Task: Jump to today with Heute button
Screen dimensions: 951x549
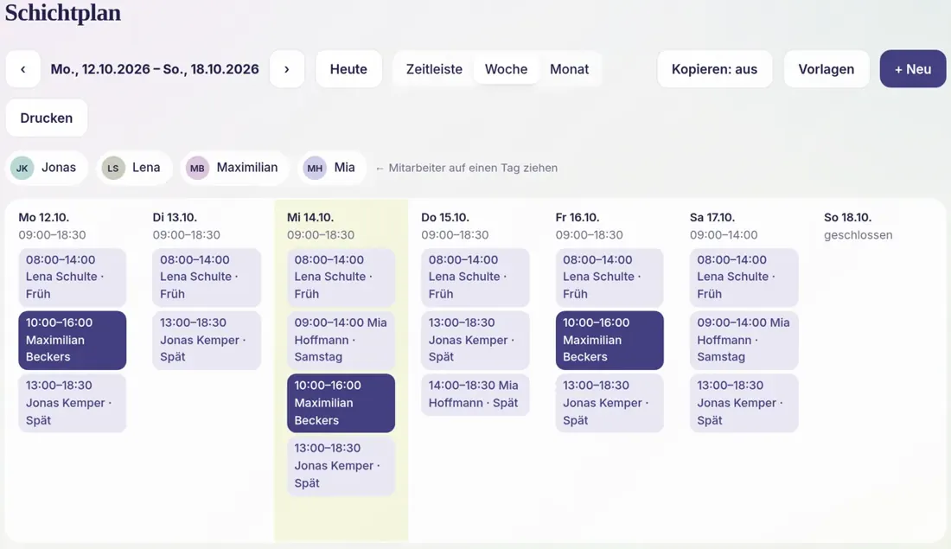Action: pos(348,69)
